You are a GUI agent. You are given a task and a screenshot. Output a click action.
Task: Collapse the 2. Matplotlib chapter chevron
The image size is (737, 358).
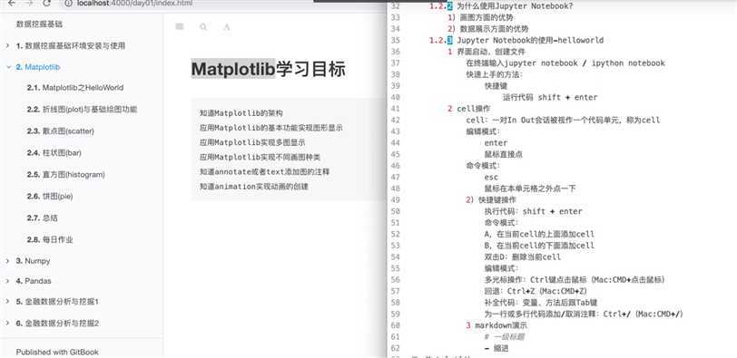coord(8,67)
